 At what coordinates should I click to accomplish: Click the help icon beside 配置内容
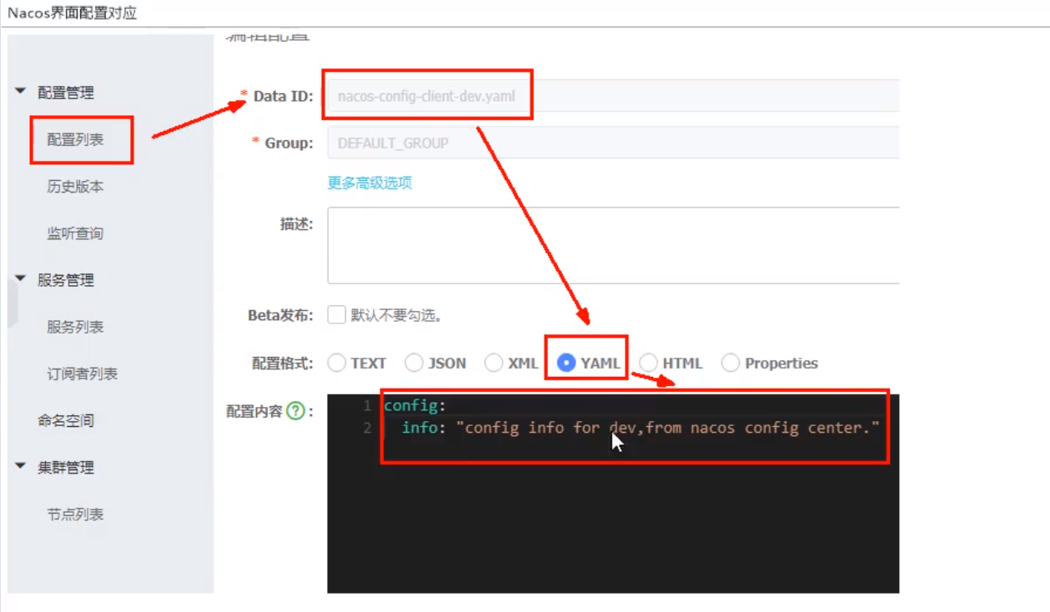pyautogui.click(x=295, y=411)
